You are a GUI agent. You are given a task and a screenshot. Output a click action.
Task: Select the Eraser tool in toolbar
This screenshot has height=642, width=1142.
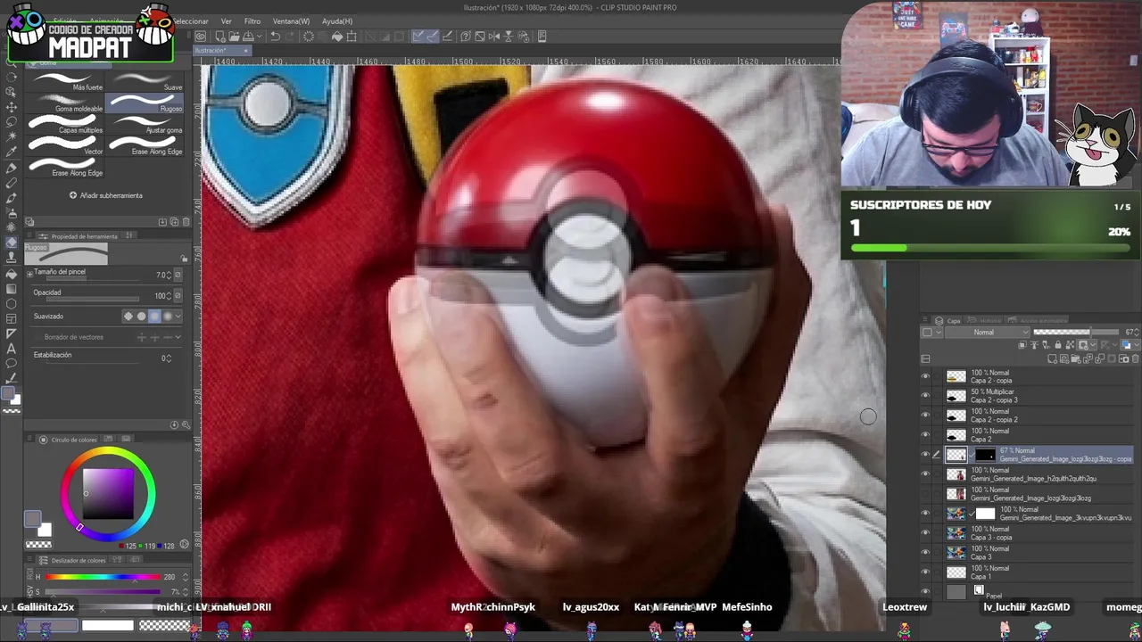(12, 243)
